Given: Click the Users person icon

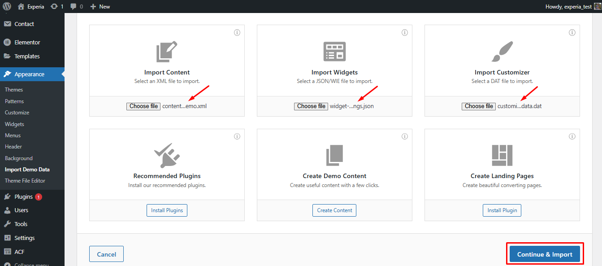Looking at the screenshot, I should 7,210.
